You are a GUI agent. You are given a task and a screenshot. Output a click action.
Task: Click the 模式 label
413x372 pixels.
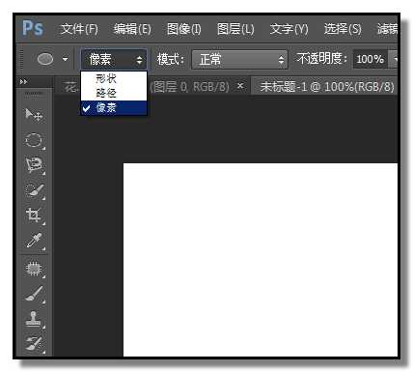(x=171, y=60)
